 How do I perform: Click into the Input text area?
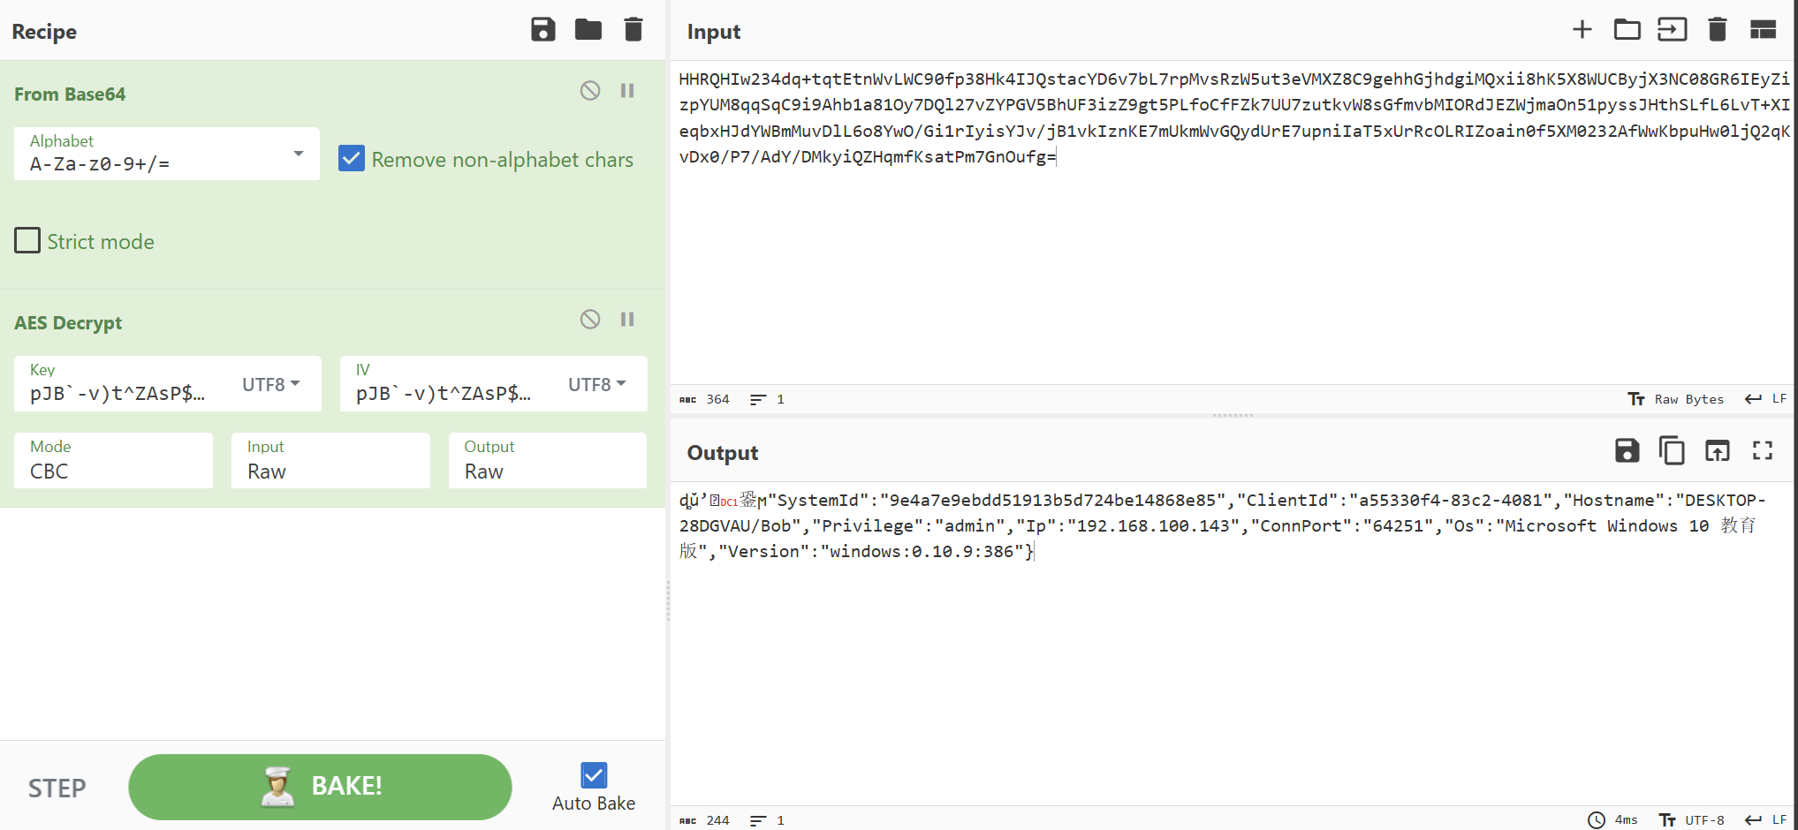[x=1233, y=224]
